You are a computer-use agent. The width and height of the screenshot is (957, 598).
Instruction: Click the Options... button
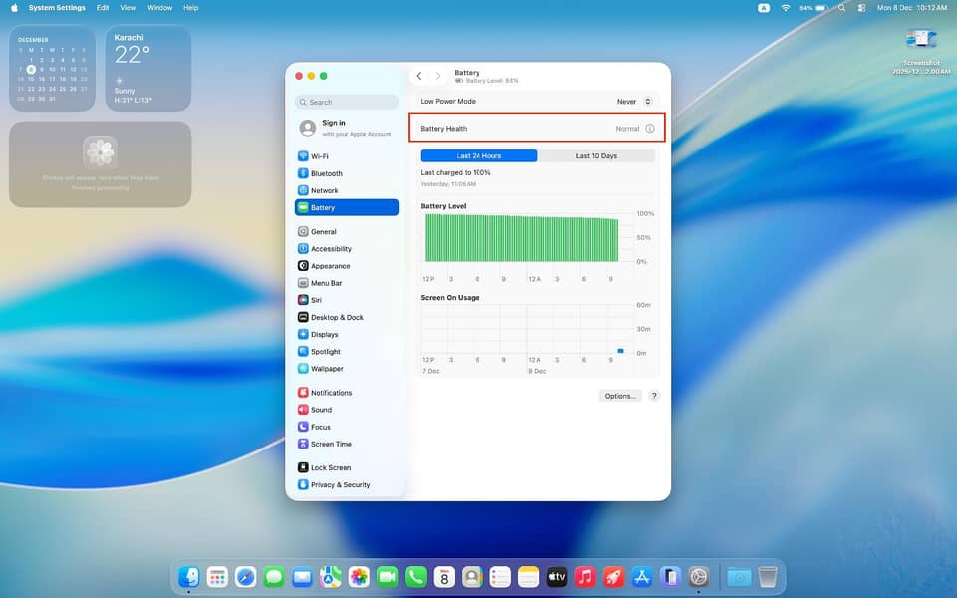coord(619,396)
